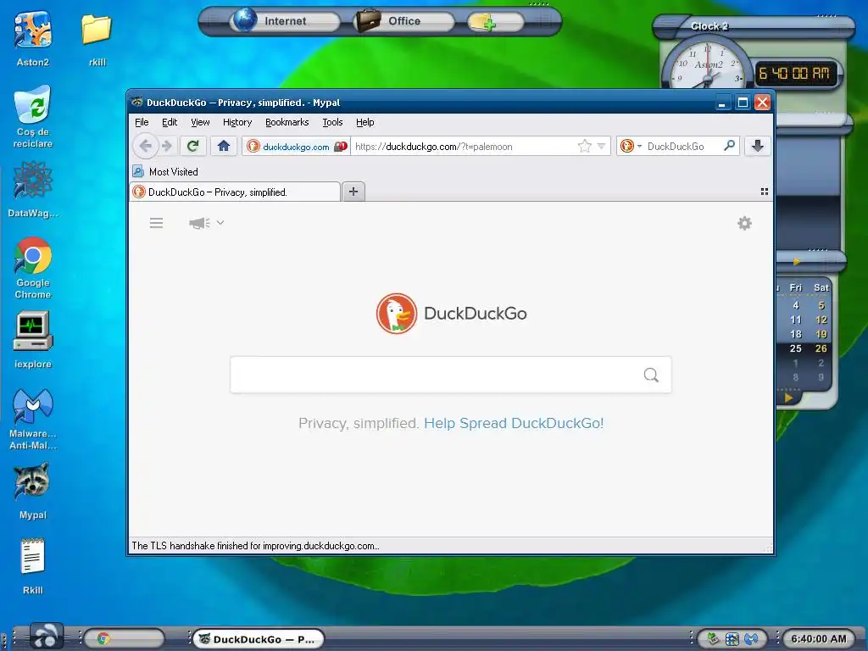Click the analog clock widget face

[707, 66]
